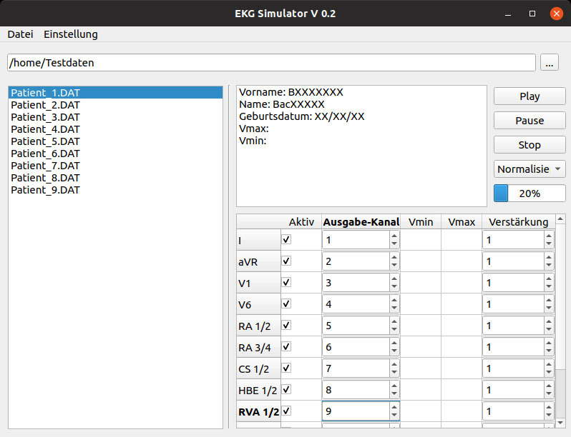The height and width of the screenshot is (437, 571).
Task: Toggle Aktiv checkbox for RVA 1/2
Action: pyautogui.click(x=287, y=411)
